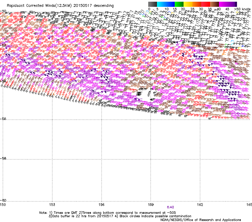Select the red 30-35 knots legend swatch
The image size is (252, 222).
click(x=206, y=4)
